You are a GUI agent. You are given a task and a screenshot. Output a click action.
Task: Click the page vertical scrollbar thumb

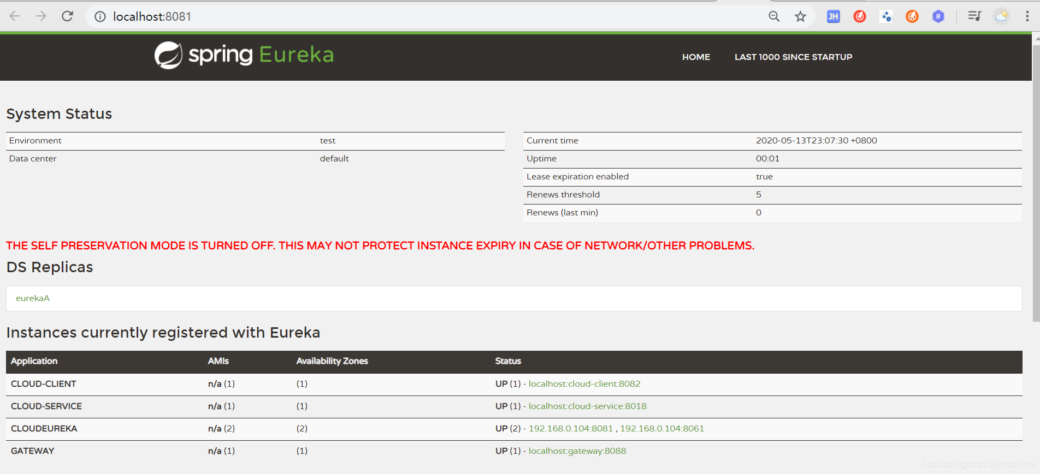pos(1036,183)
